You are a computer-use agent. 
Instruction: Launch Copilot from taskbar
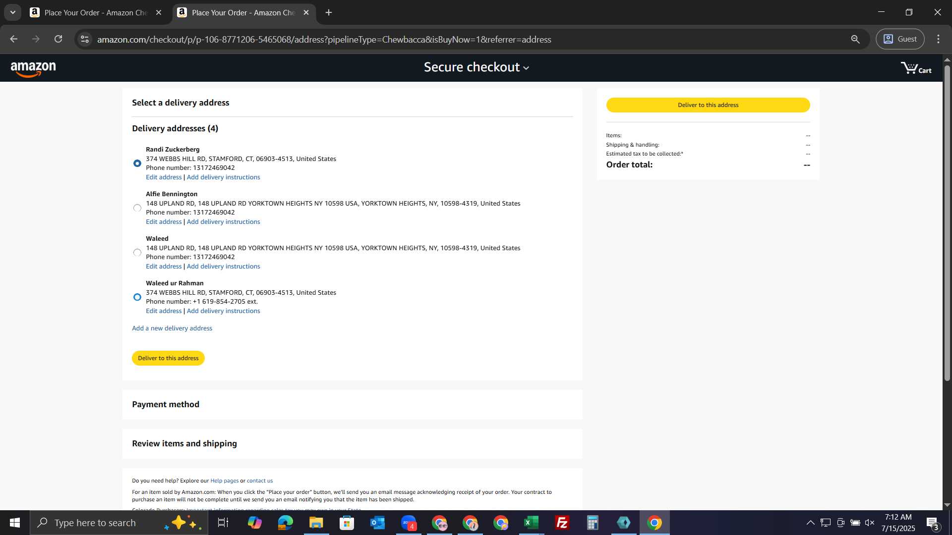(254, 523)
